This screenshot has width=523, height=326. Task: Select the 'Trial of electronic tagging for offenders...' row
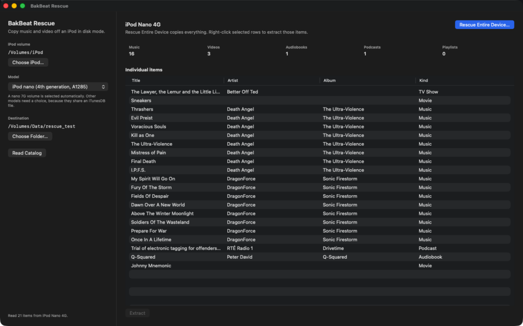[x=320, y=248]
